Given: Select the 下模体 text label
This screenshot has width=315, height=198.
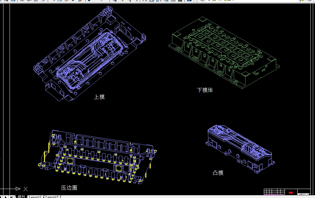Looking at the screenshot, I should pyautogui.click(x=205, y=90).
